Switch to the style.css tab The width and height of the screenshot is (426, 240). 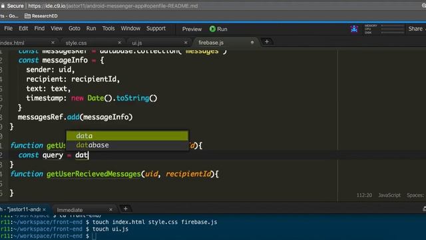76,43
